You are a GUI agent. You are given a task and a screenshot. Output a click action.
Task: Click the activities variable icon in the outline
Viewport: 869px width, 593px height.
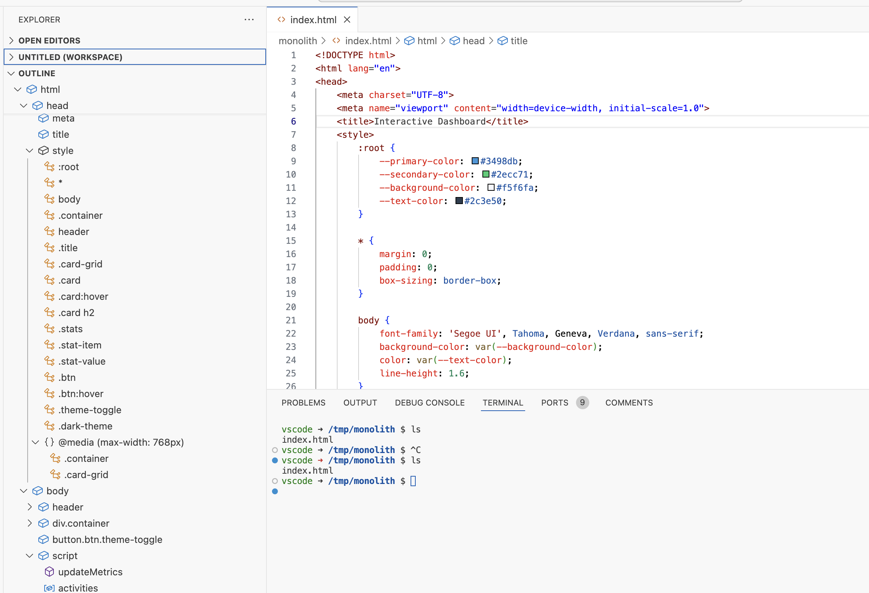coord(49,588)
